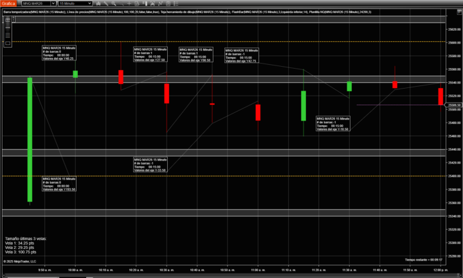Open the chart Properties icon

coord(168,4)
